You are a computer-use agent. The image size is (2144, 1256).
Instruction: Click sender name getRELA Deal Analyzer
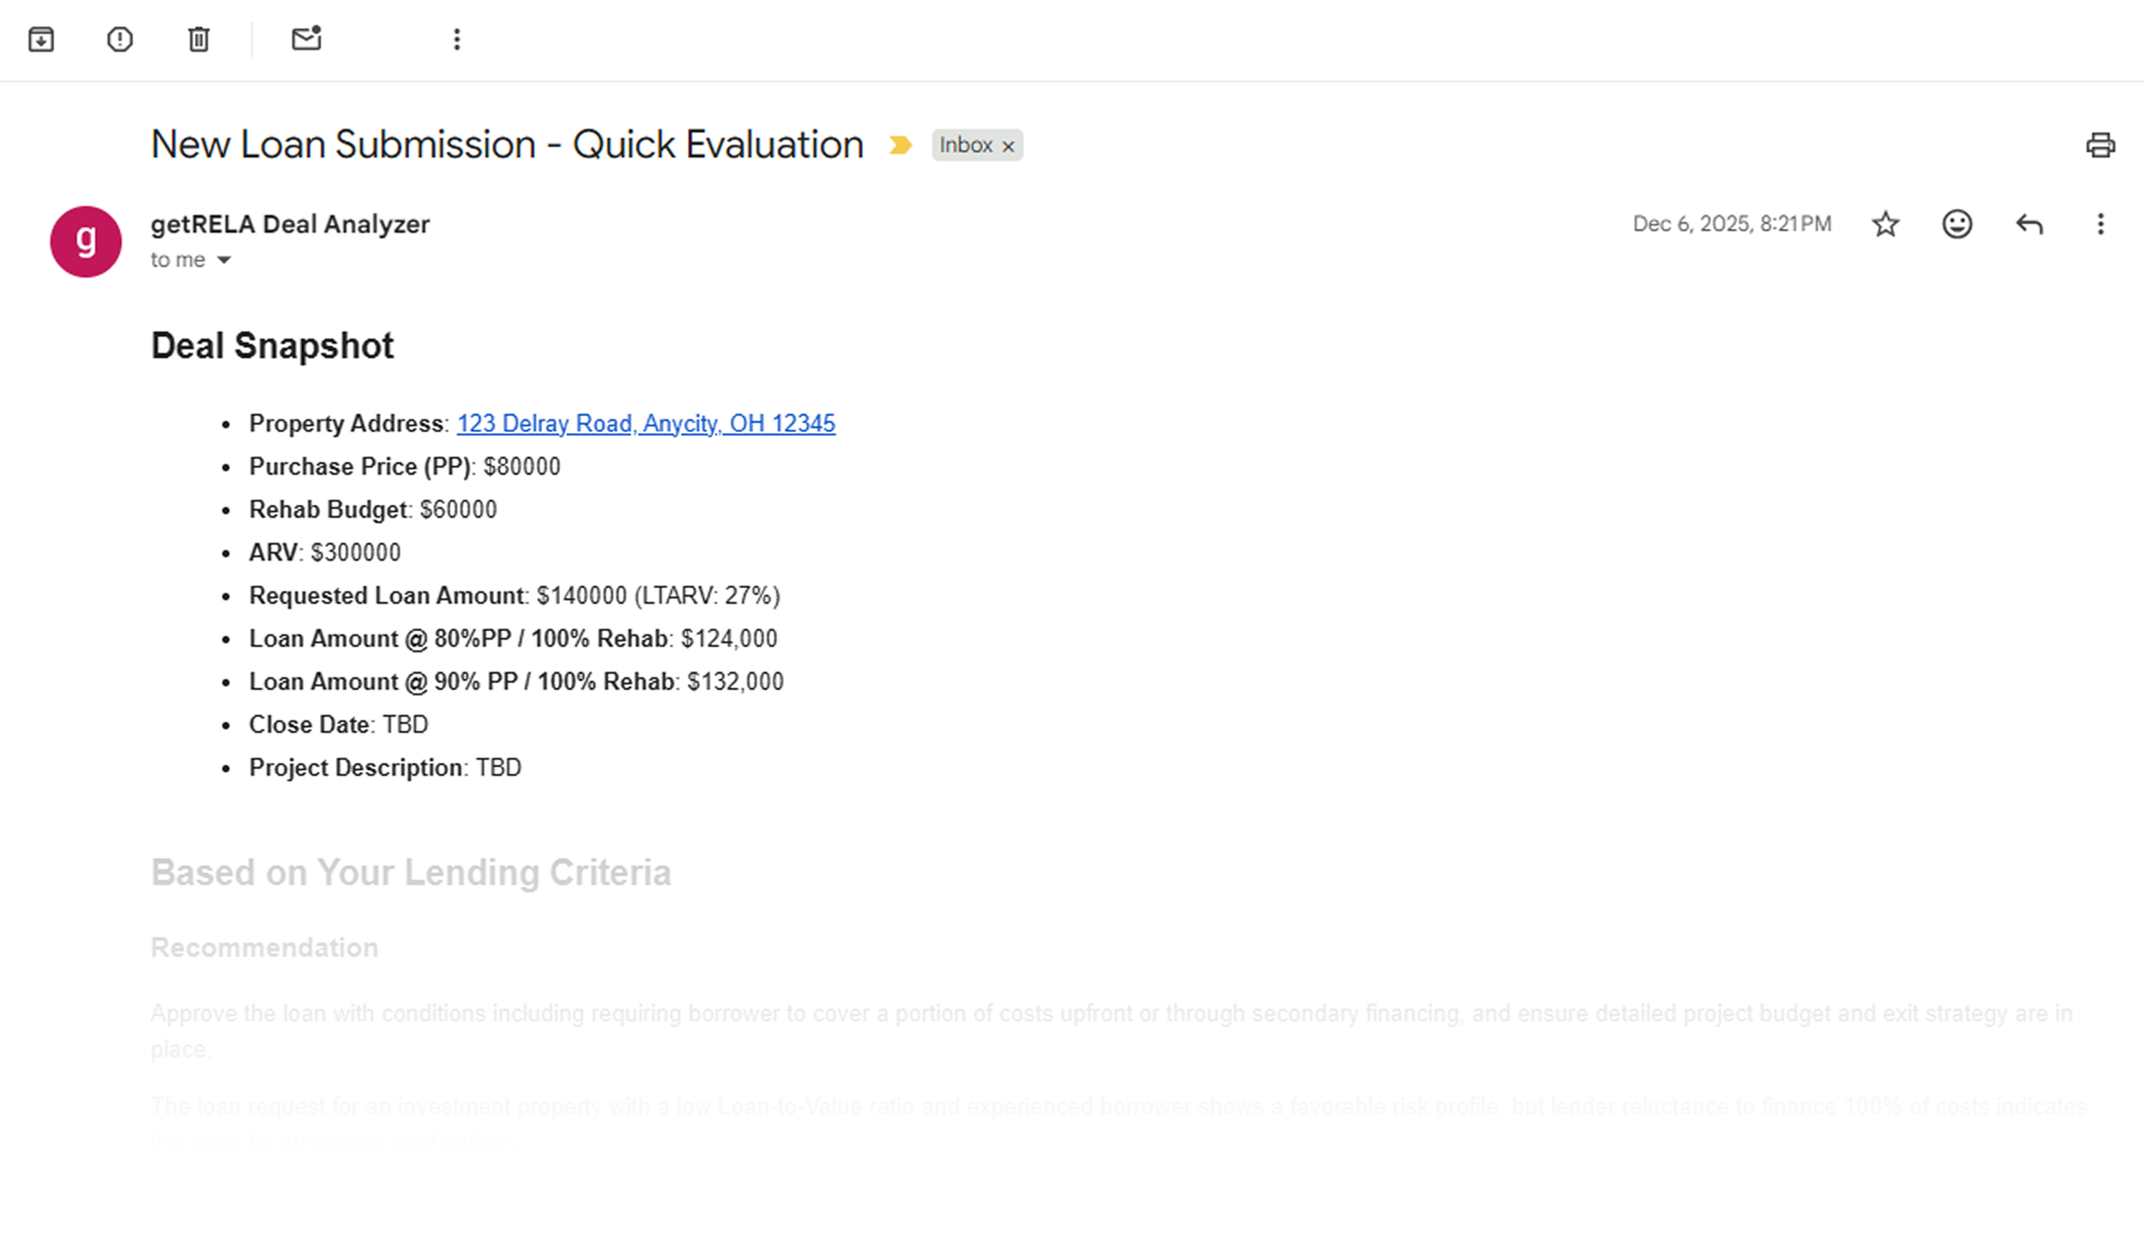[x=290, y=224]
